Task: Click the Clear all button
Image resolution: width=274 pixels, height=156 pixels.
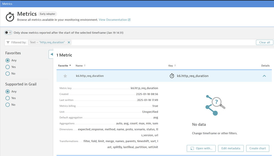Action: [x=264, y=42]
